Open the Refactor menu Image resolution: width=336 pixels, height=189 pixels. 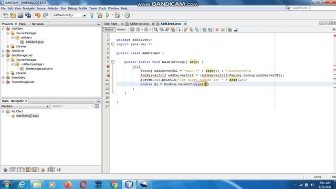click(x=53, y=8)
